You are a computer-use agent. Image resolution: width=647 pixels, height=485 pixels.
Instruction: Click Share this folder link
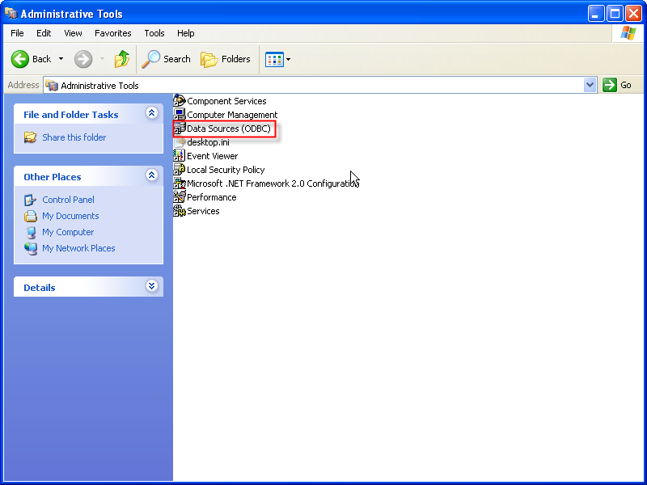tap(74, 137)
